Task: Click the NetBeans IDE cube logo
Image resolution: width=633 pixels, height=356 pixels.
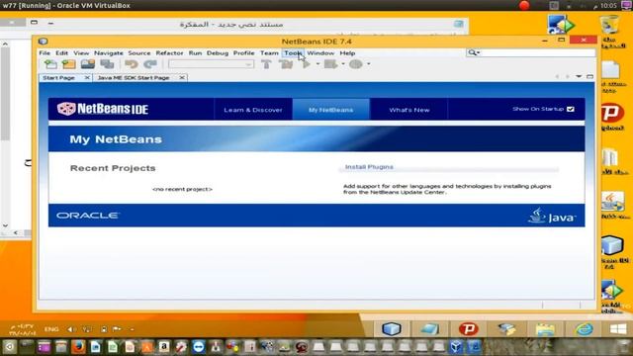Action: [66, 109]
